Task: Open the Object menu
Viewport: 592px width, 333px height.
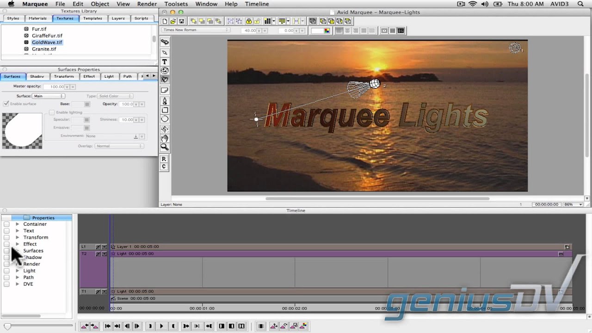Action: [100, 4]
